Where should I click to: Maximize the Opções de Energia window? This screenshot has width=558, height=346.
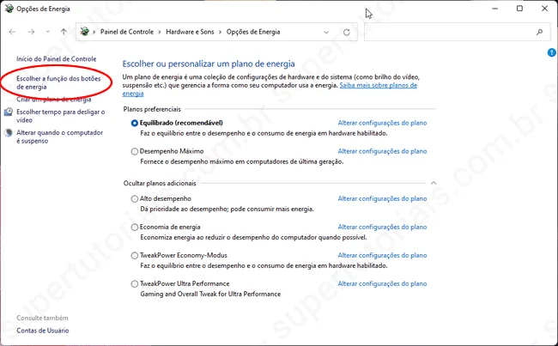519,9
